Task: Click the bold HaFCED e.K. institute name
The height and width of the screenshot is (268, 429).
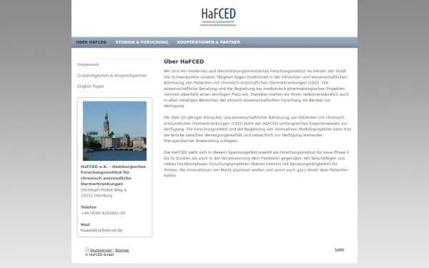Action: click(113, 175)
